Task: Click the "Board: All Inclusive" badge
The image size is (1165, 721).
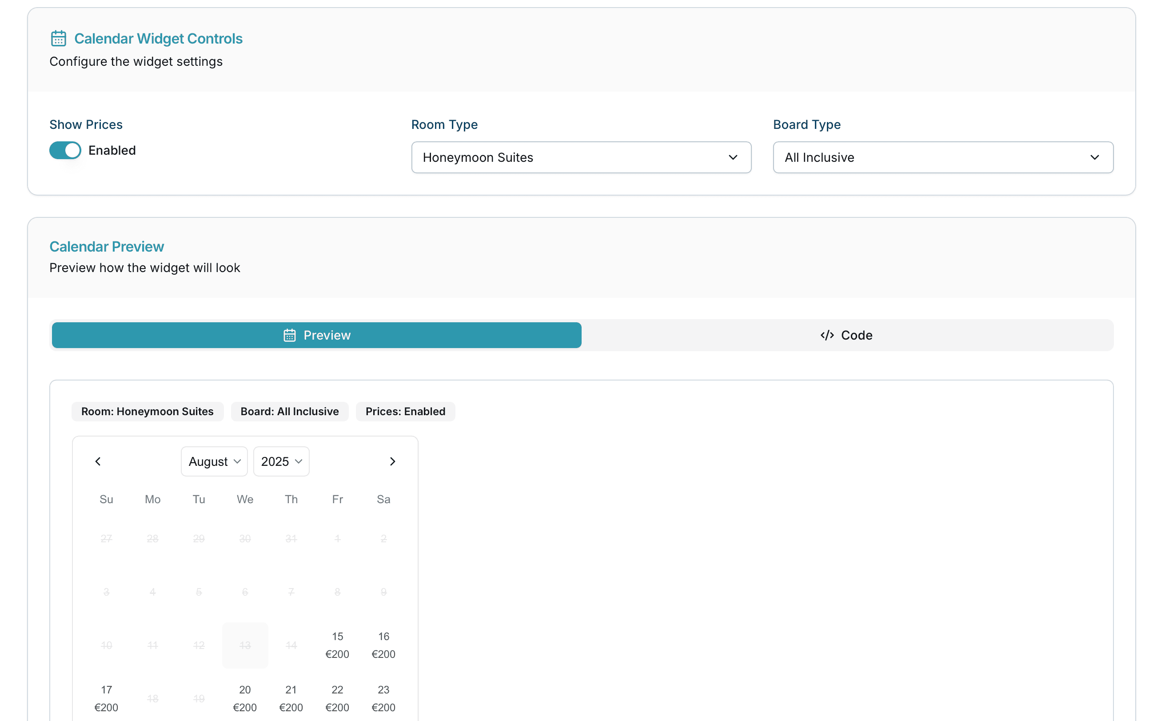Action: click(289, 412)
